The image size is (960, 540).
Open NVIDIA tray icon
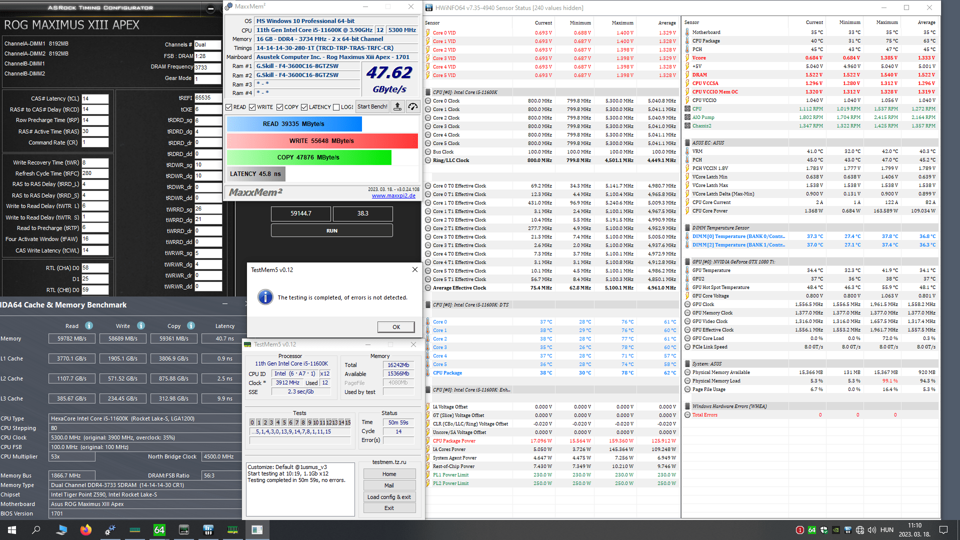click(x=836, y=530)
